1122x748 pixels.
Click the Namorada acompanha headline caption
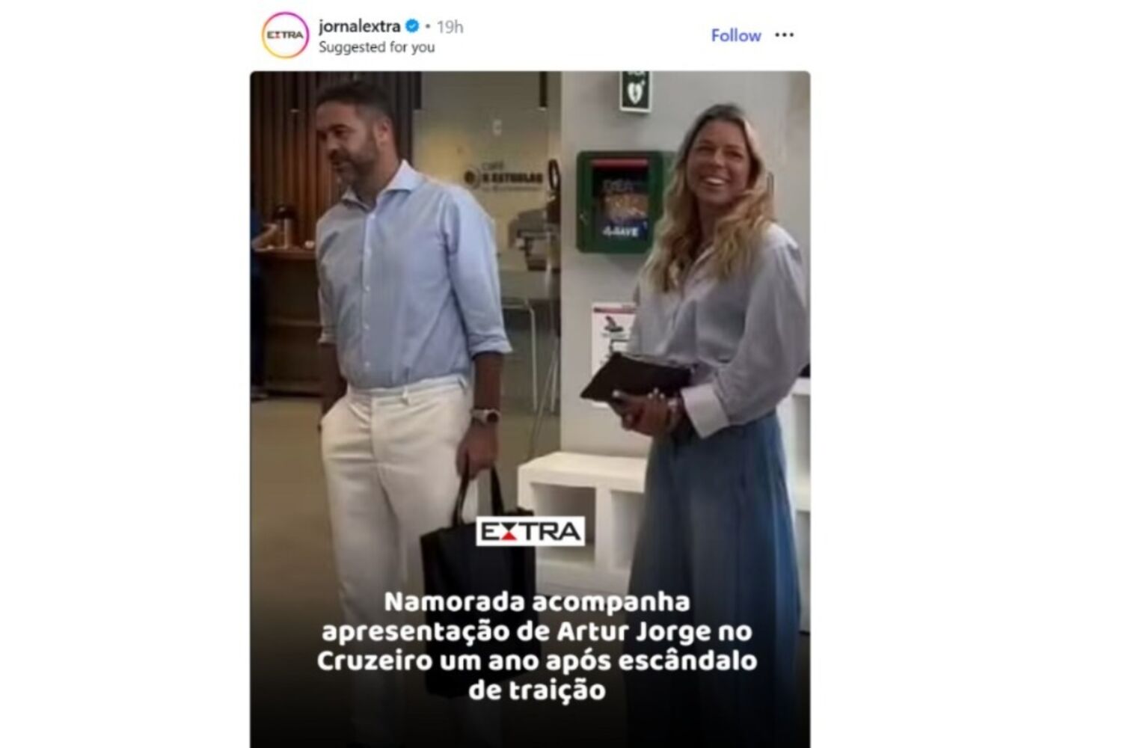click(x=537, y=645)
